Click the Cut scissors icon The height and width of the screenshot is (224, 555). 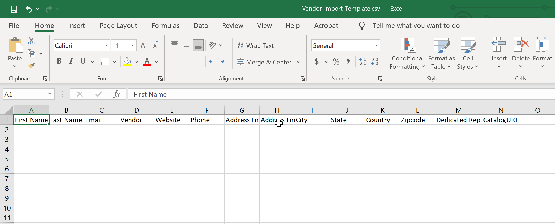31,41
